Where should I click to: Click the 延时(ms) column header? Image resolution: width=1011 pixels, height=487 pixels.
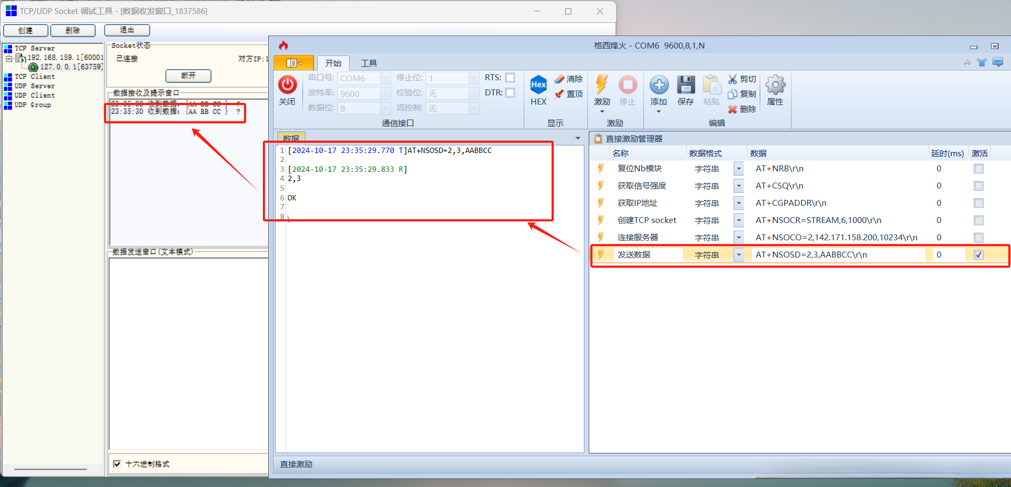point(947,153)
